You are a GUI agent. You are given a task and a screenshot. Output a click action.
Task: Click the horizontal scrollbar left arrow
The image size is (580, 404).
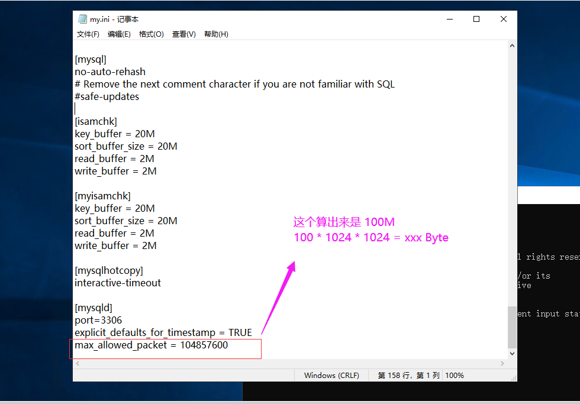pos(78,364)
